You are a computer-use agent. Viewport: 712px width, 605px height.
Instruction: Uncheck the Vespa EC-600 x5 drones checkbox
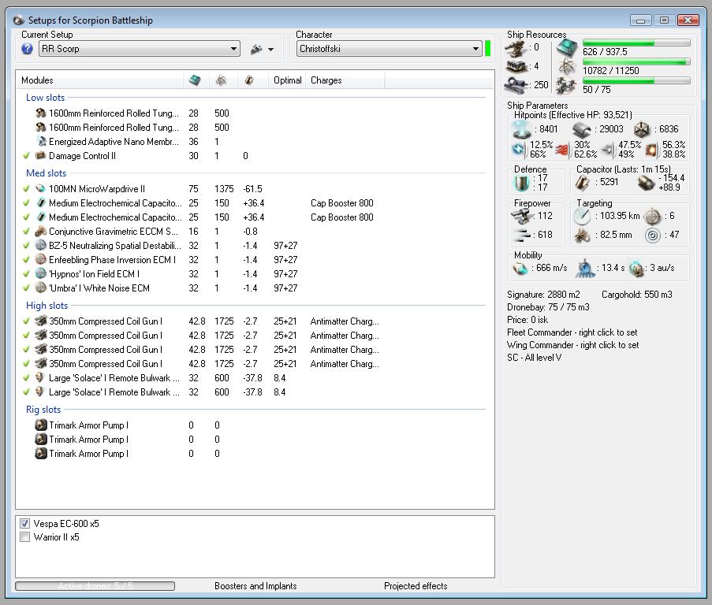(25, 524)
